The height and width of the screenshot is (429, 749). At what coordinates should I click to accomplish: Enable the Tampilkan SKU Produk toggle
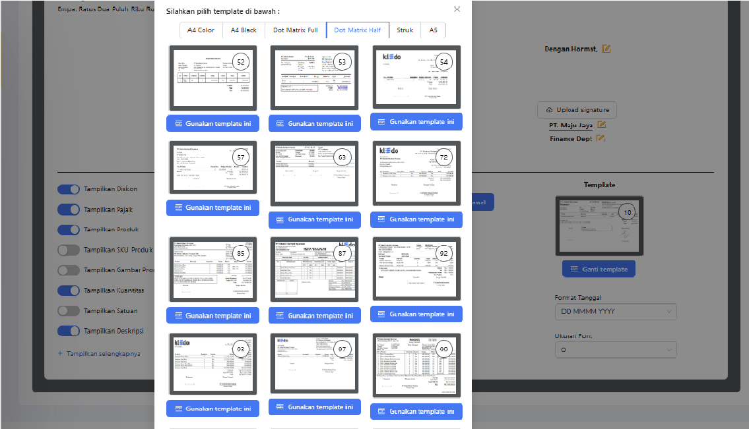pos(69,250)
